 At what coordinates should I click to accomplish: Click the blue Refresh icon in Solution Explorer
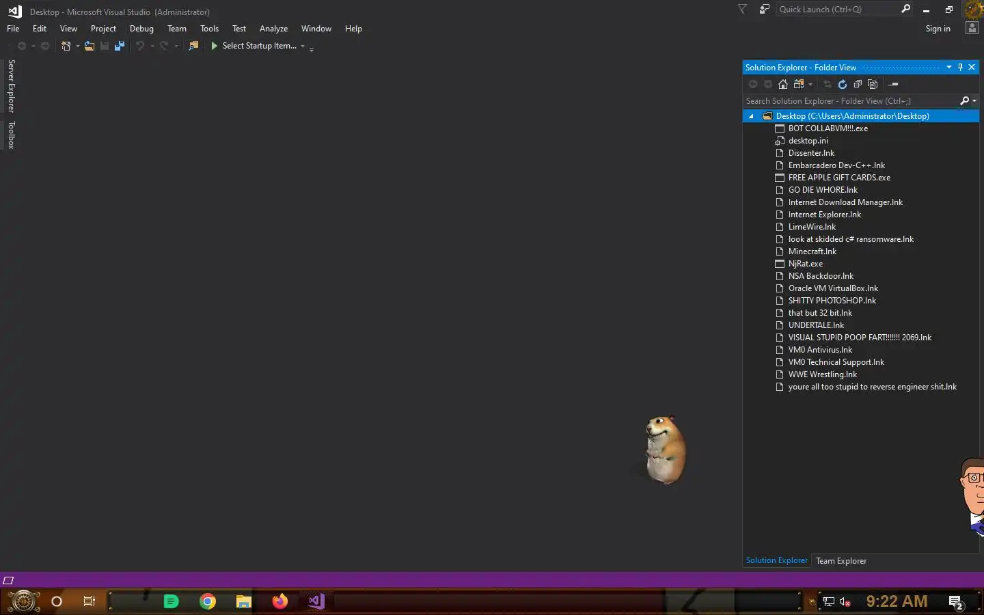point(843,84)
